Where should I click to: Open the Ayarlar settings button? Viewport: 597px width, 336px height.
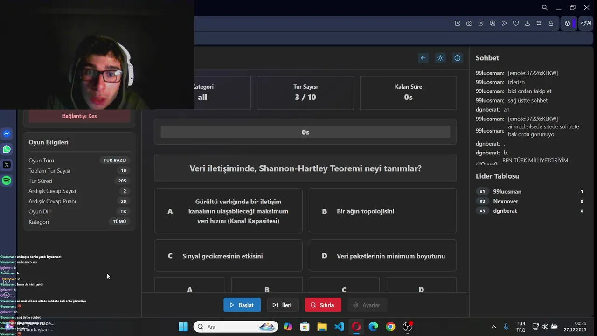pos(367,305)
